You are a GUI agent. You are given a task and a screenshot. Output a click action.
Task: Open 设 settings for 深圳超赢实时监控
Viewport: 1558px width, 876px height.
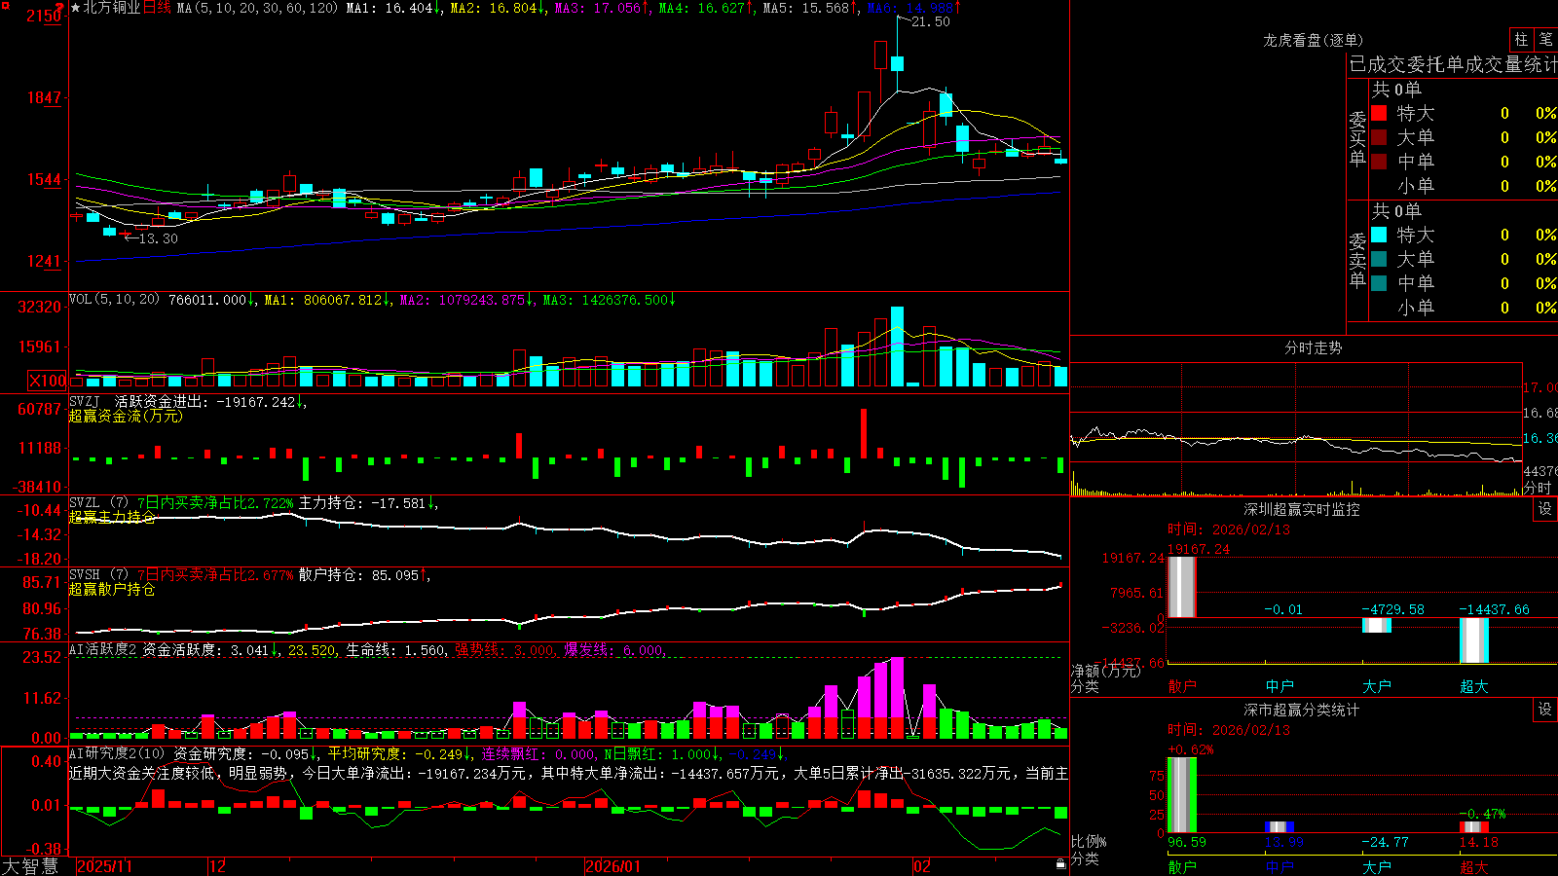(1544, 509)
